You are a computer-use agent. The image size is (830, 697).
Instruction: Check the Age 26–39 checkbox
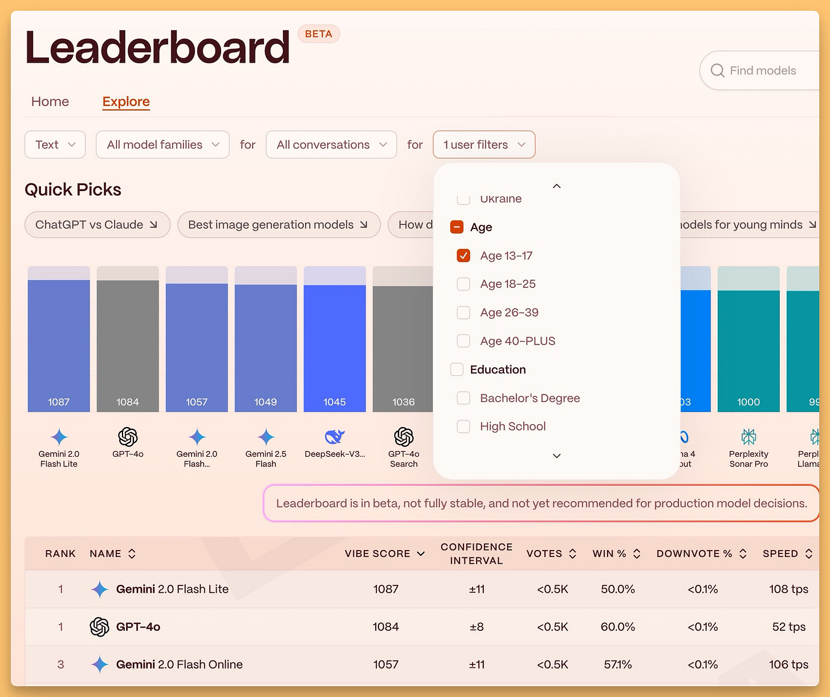pos(463,313)
